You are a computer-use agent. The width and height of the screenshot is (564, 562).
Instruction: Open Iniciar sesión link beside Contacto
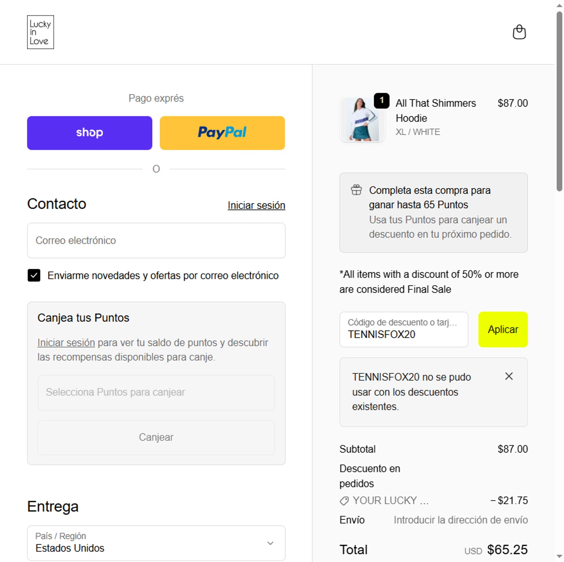pos(256,206)
